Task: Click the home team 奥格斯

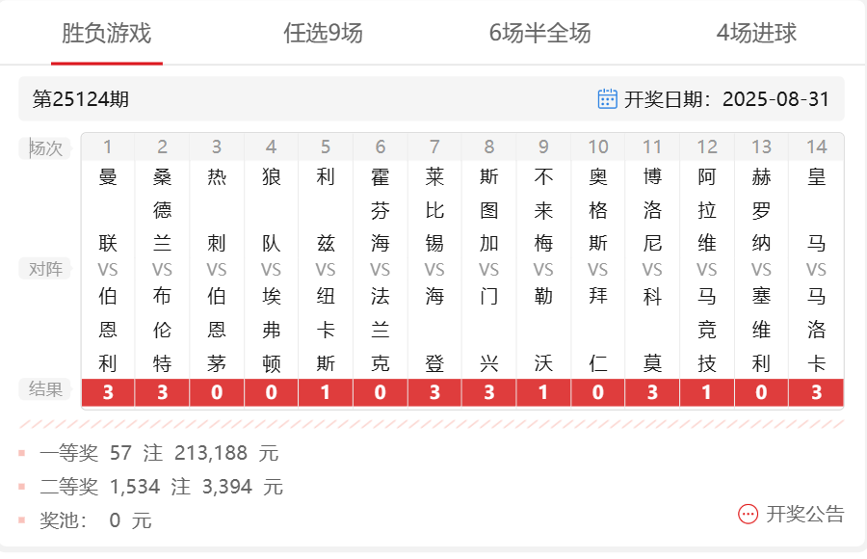Action: 597,210
